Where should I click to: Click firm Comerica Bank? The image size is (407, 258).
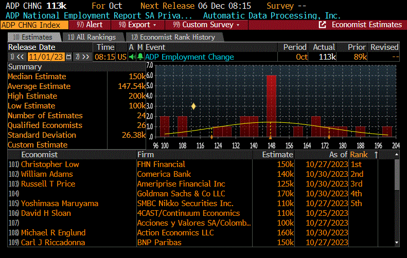(164, 174)
